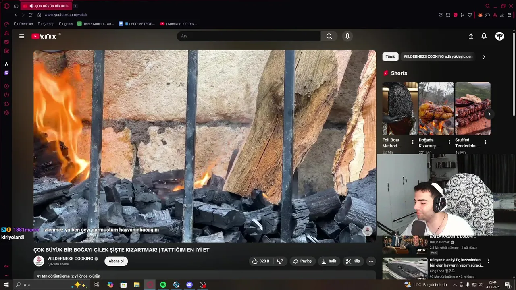The height and width of the screenshot is (290, 516).
Task: Open the YouTube hamburger guide menu
Action: pyautogui.click(x=22, y=36)
